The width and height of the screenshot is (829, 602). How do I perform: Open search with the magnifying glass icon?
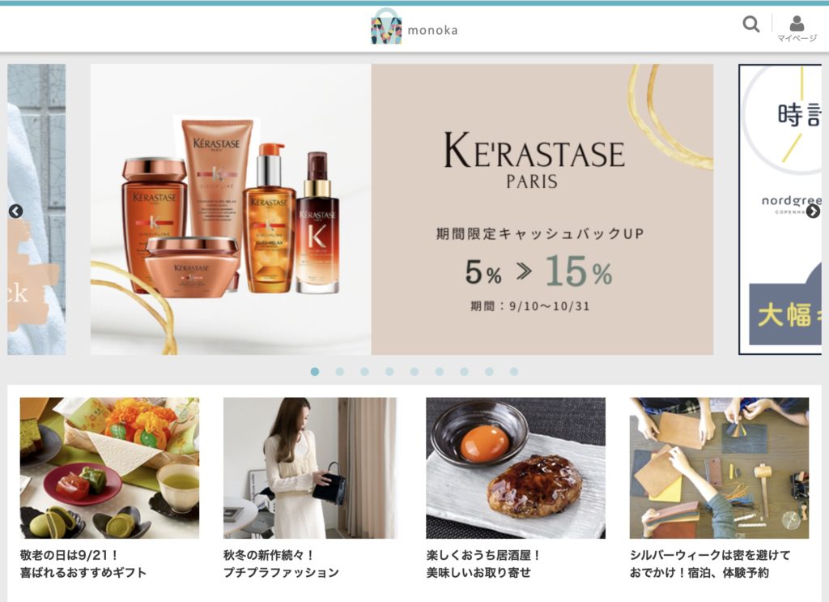click(750, 23)
